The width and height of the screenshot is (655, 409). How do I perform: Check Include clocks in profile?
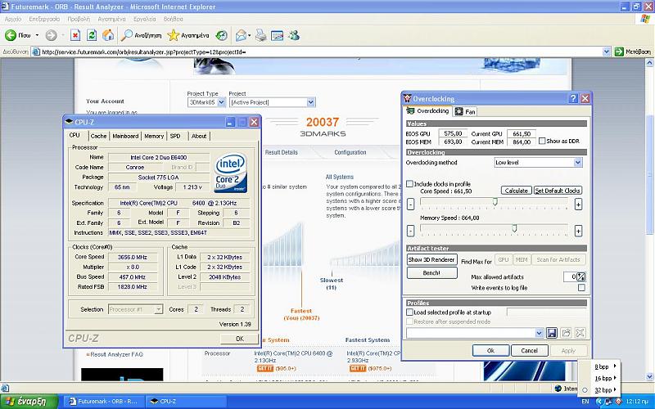(x=410, y=183)
